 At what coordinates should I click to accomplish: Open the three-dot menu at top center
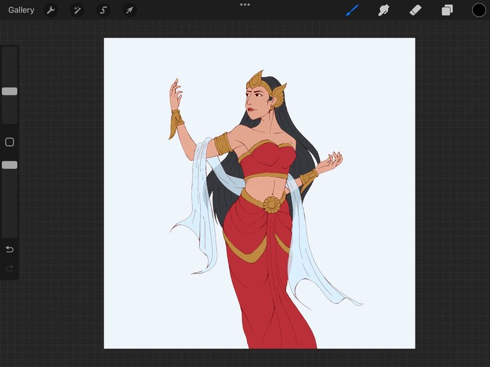tap(245, 4)
